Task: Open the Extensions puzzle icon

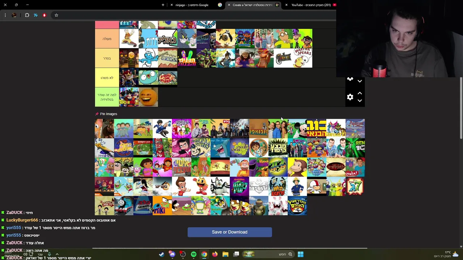Action: (27, 15)
